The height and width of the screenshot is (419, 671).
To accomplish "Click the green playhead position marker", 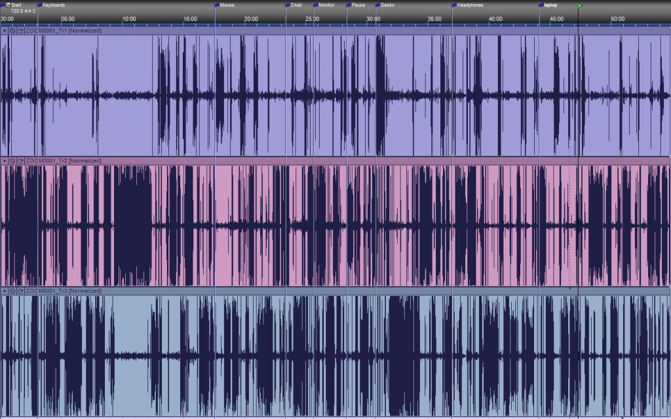I will (580, 6).
